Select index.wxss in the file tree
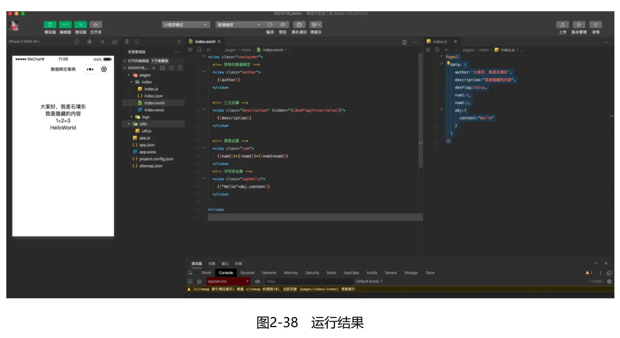The image size is (620, 338). (154, 110)
